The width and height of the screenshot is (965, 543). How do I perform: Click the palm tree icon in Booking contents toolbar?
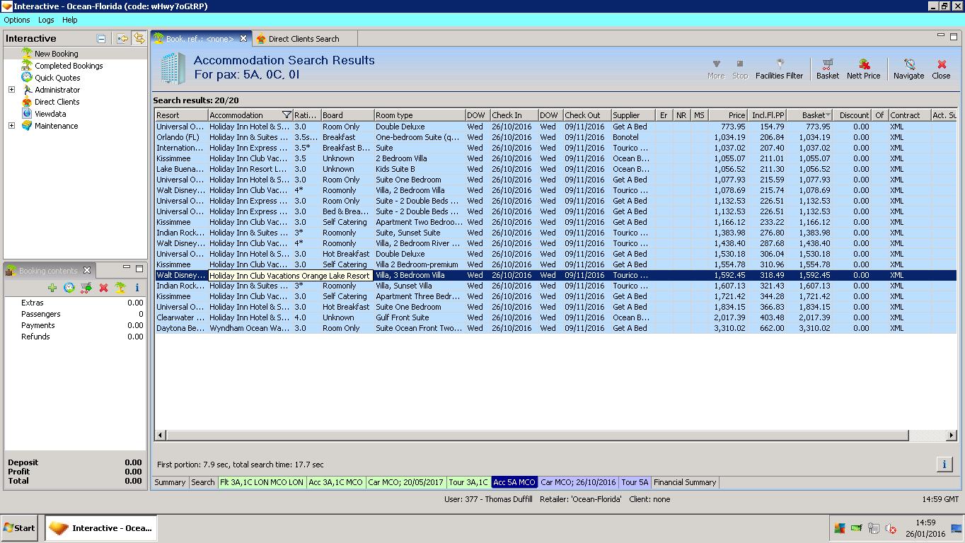coord(120,288)
